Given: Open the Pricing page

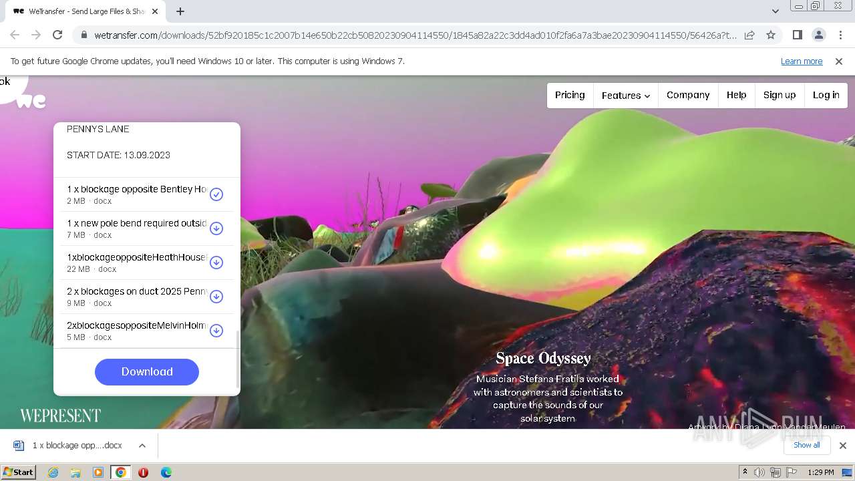Looking at the screenshot, I should point(570,96).
